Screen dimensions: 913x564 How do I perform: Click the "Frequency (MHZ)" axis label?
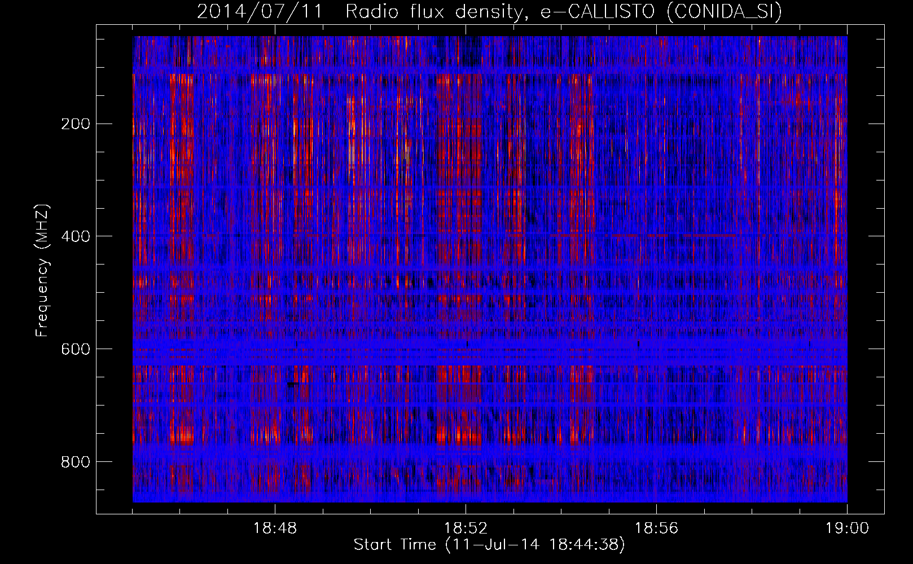coord(42,271)
